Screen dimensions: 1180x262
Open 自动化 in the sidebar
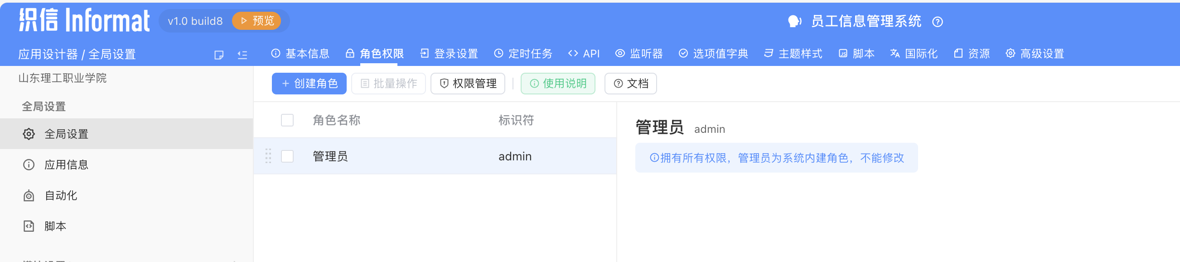pos(60,196)
